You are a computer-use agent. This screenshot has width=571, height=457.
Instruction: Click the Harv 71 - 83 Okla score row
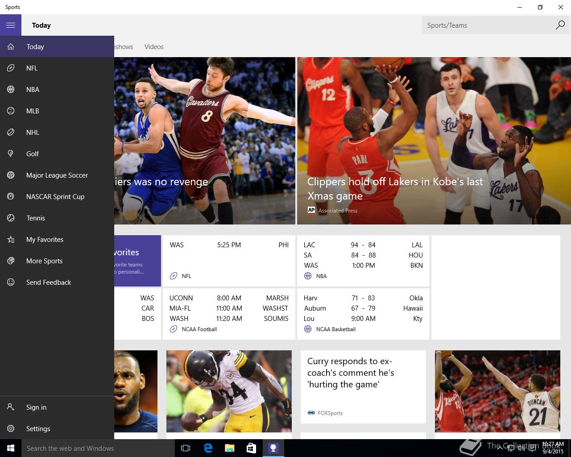(363, 298)
